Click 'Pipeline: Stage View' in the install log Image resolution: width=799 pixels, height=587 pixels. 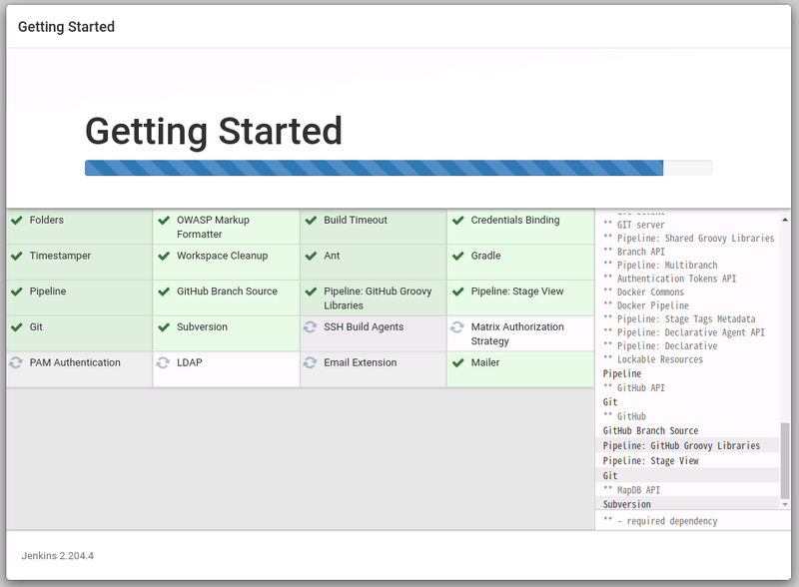651,460
